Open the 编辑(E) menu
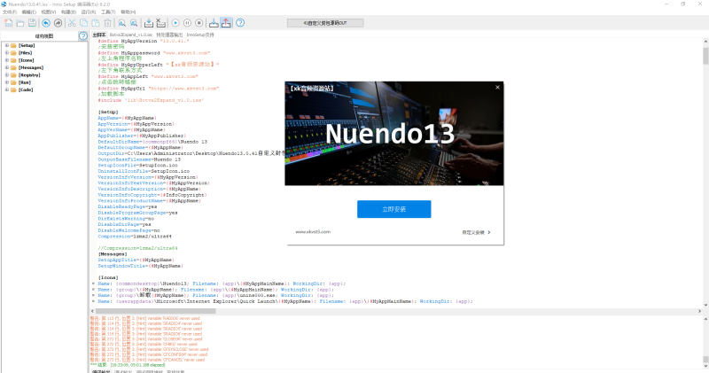 [29, 12]
